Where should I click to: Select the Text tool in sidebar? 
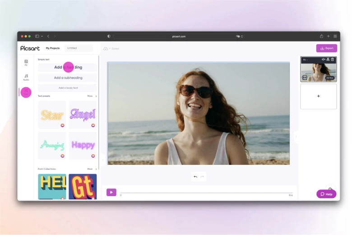click(x=26, y=92)
